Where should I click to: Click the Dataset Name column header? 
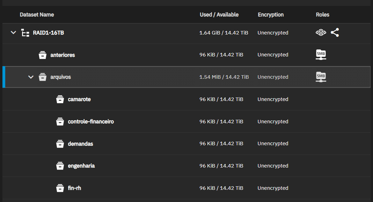click(37, 15)
